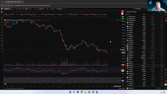Open go-to-date calendar icon
The image size is (167, 94).
[x=23, y=89]
